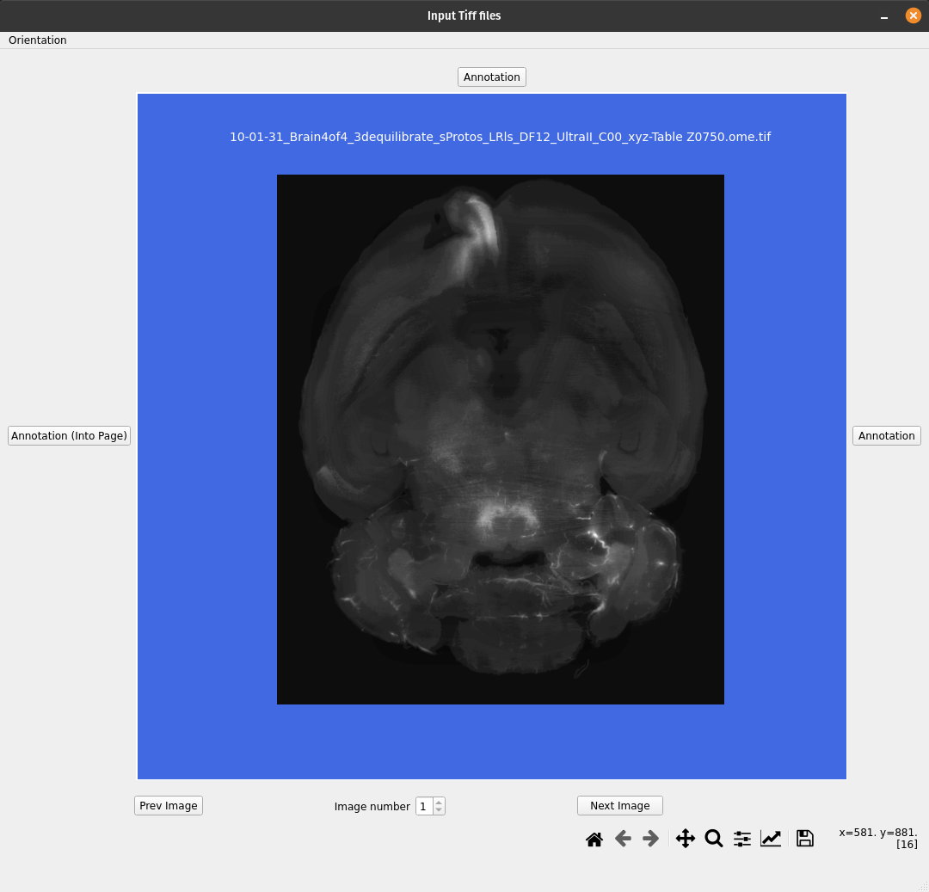Viewport: 929px width, 892px height.
Task: Open the Orientation menu
Action: tap(37, 40)
